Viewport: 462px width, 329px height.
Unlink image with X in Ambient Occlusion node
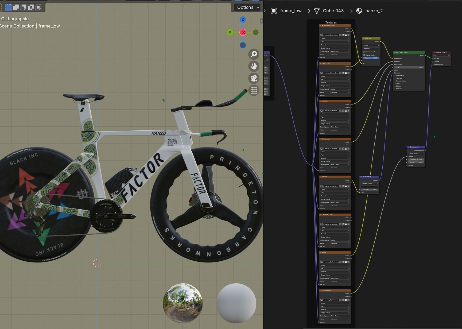[348, 35]
